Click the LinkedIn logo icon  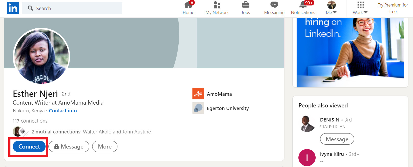[13, 8]
